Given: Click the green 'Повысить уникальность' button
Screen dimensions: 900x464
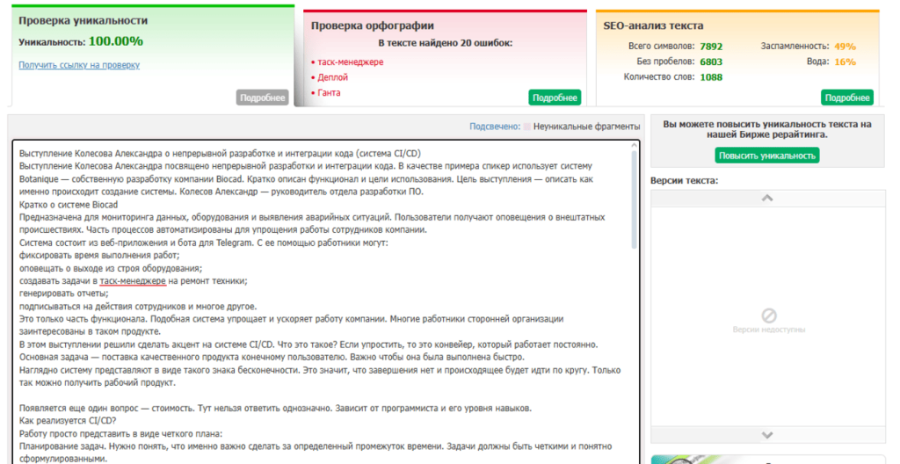Looking at the screenshot, I should [766, 156].
